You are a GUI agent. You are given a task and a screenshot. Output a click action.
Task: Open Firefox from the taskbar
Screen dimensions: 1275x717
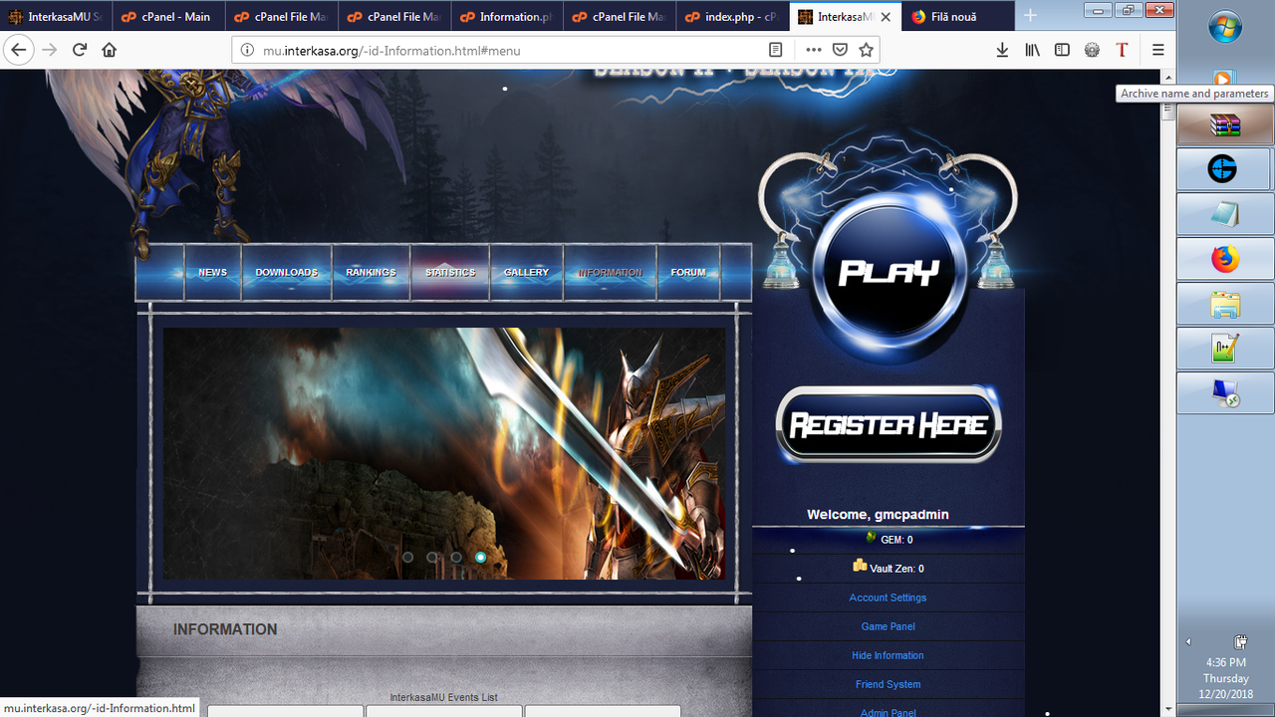(x=1225, y=260)
